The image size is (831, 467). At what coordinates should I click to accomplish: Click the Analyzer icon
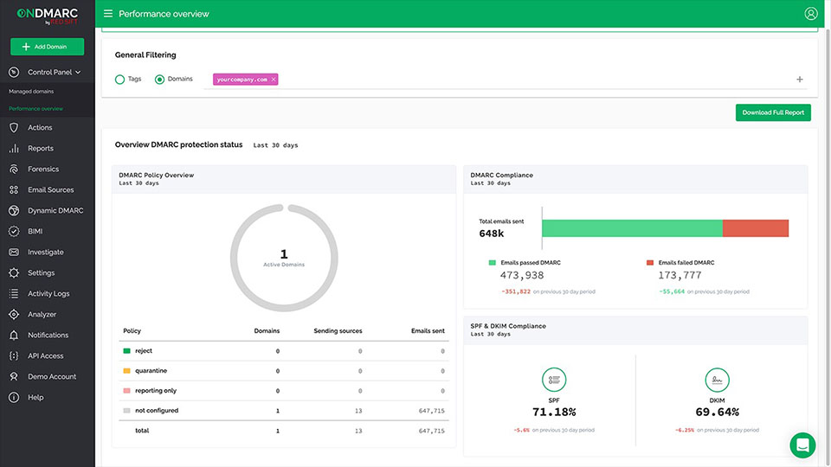pos(14,315)
